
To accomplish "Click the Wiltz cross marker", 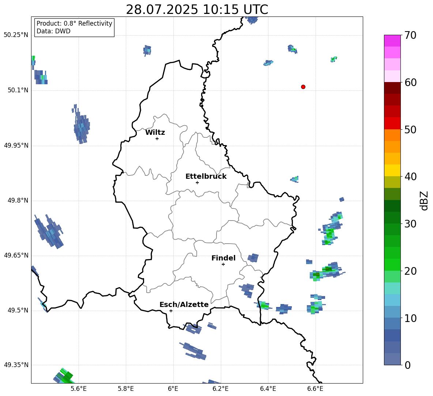I will pos(157,138).
